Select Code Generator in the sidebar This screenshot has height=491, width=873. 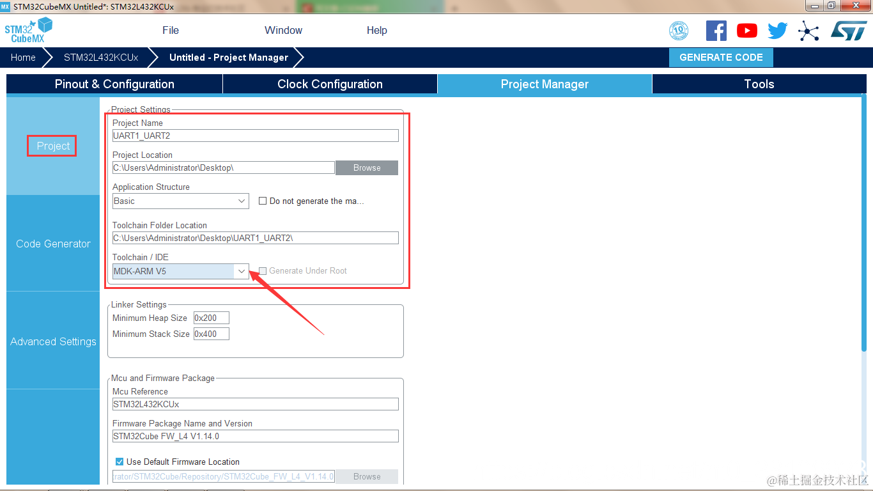coord(53,244)
